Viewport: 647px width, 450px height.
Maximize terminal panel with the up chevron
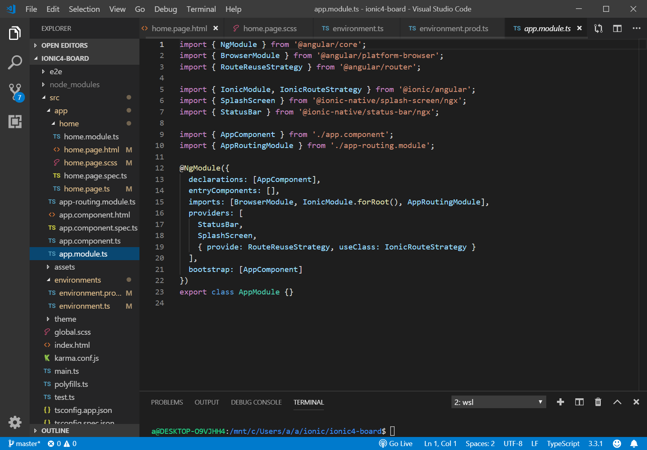(x=617, y=402)
